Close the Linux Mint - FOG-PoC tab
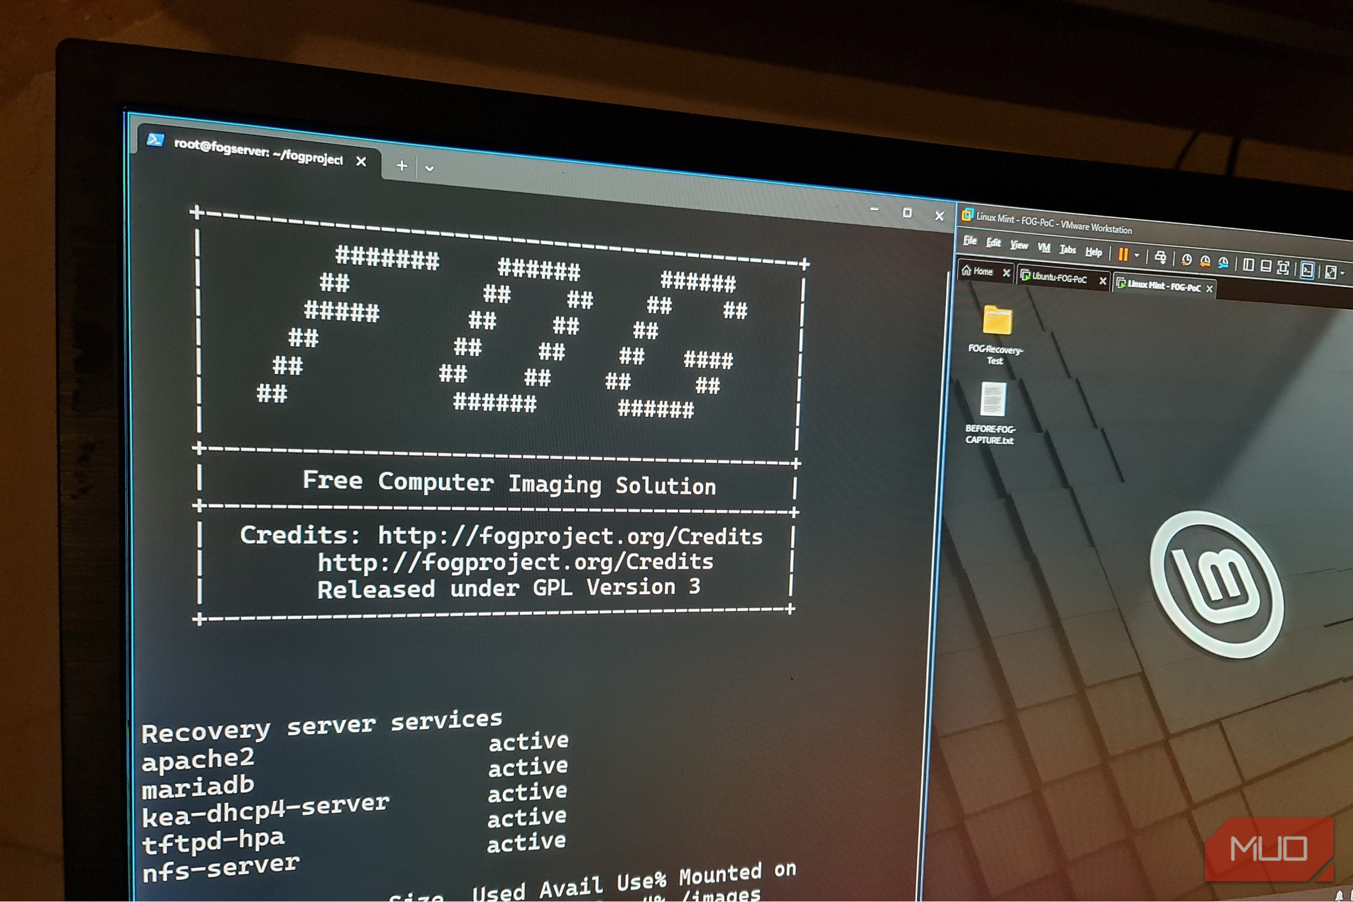This screenshot has width=1353, height=902. click(x=1209, y=289)
